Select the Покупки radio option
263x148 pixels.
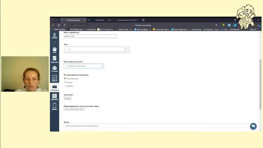[x=65, y=86]
